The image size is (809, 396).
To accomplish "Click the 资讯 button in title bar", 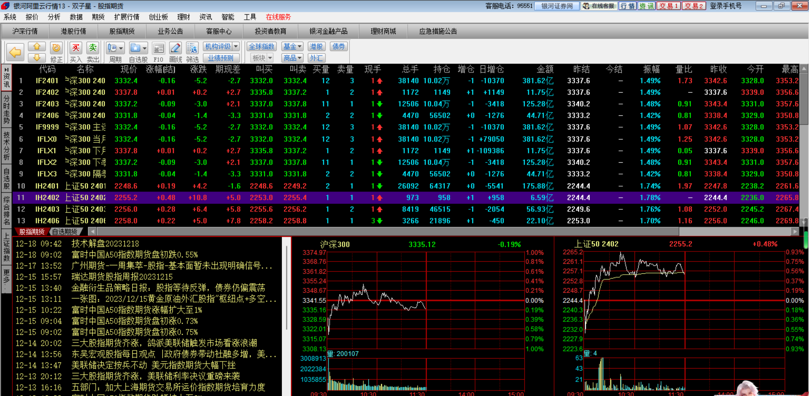I will point(646,6).
